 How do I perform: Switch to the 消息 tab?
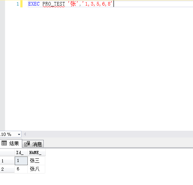pos(33,144)
